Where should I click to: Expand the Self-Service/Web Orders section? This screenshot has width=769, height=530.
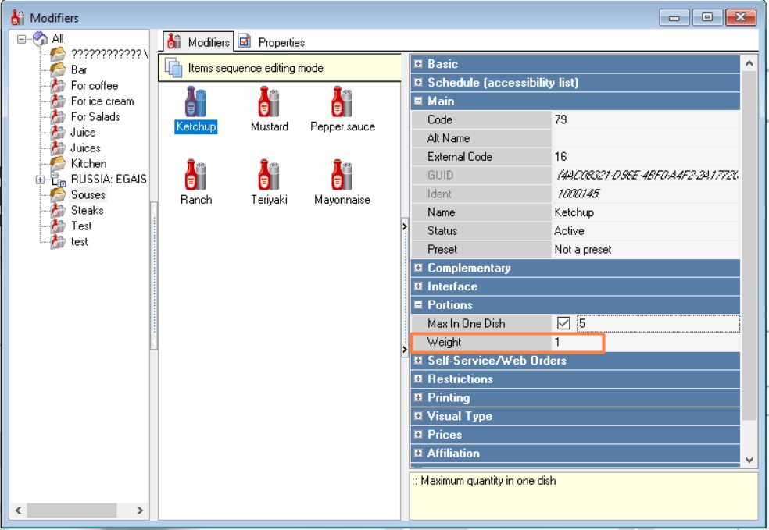pyautogui.click(x=418, y=361)
